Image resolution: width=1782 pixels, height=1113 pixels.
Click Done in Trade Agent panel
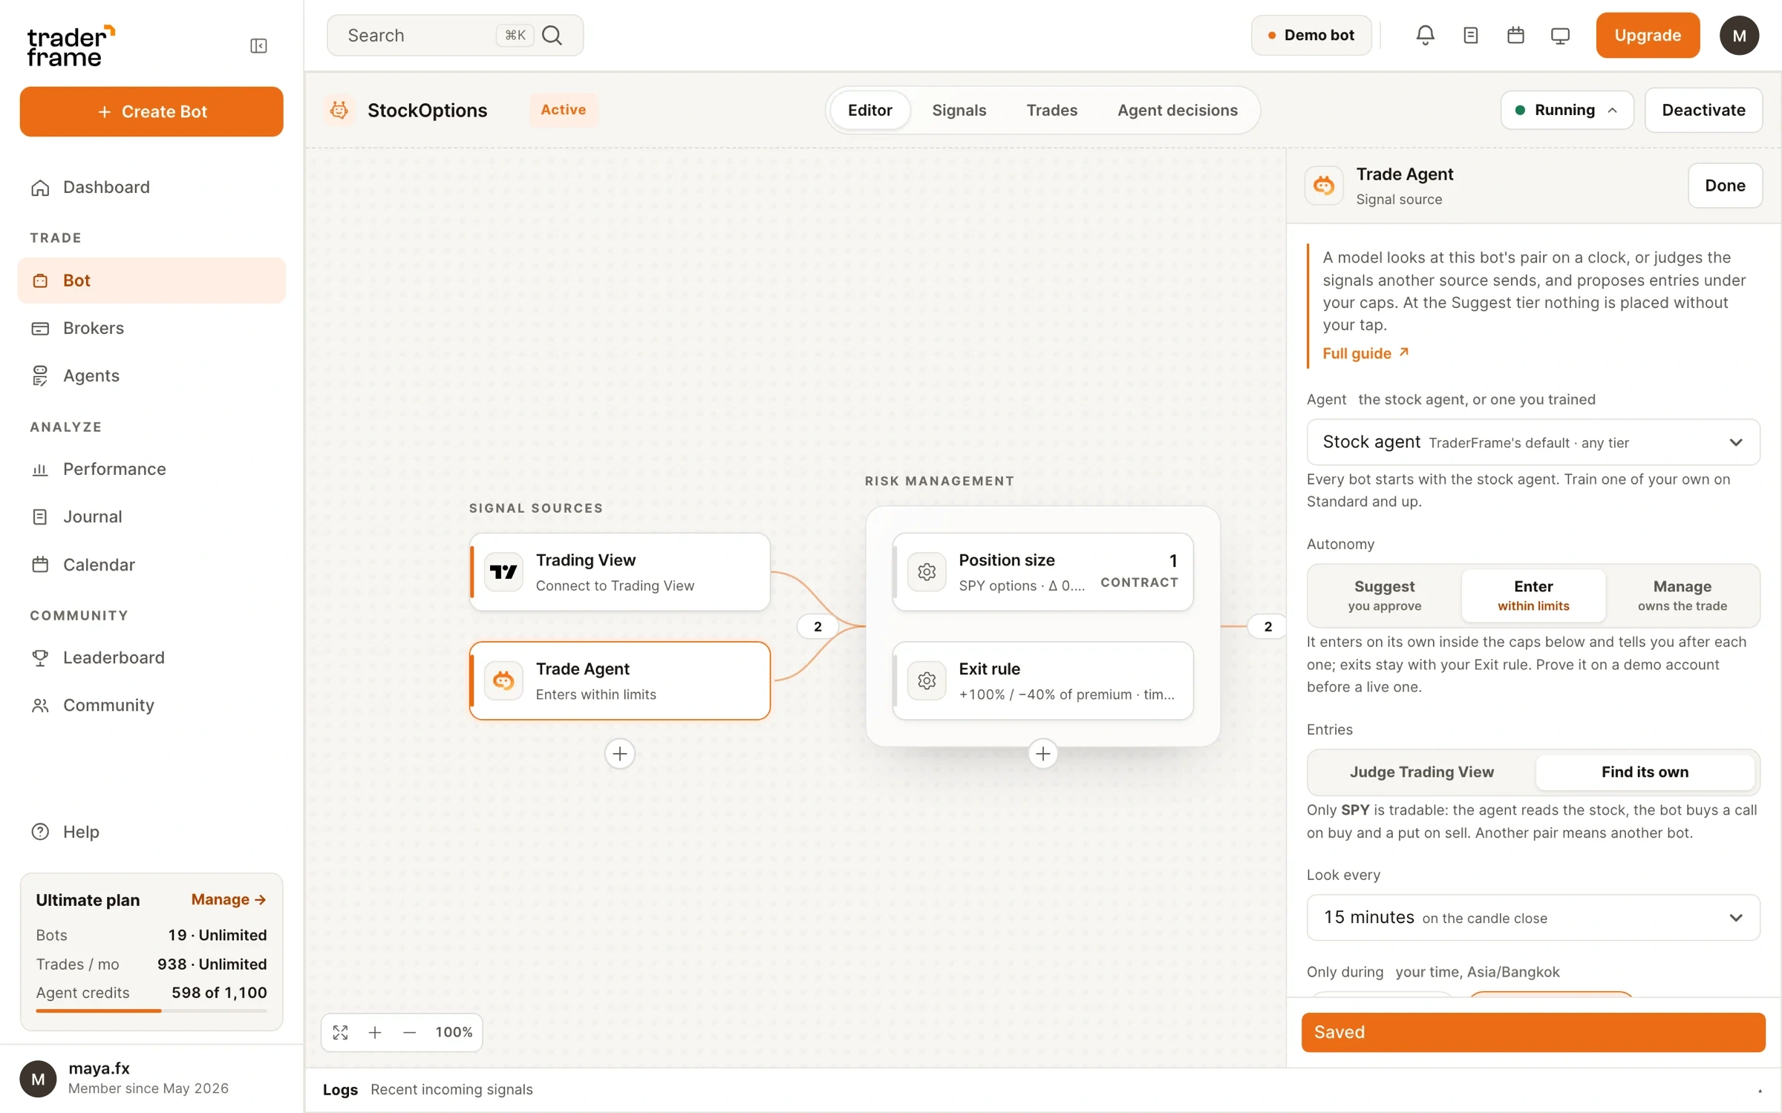coord(1725,185)
